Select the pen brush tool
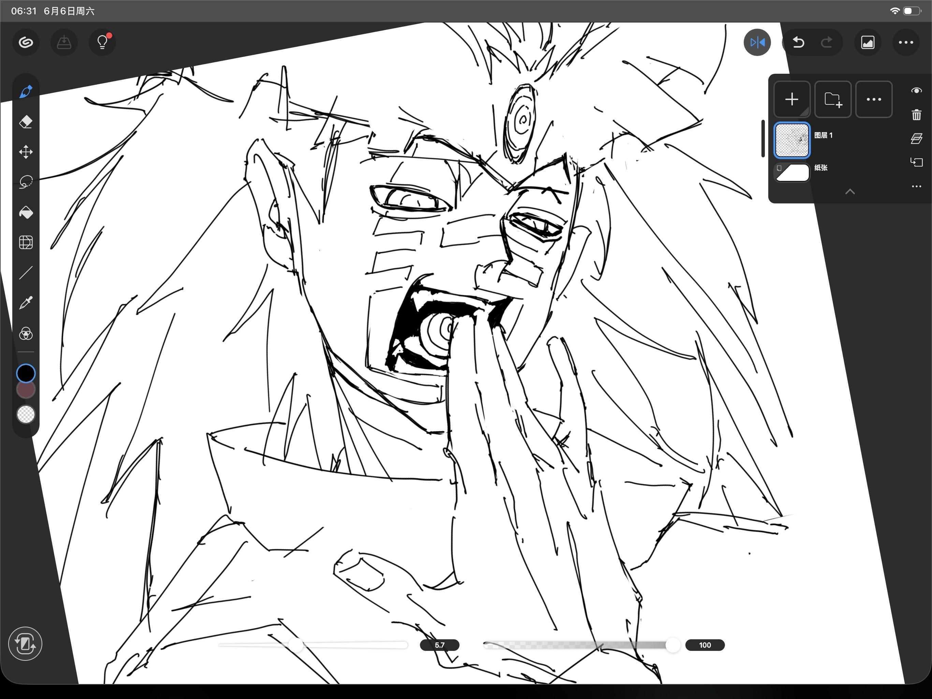The image size is (932, 699). 26,91
